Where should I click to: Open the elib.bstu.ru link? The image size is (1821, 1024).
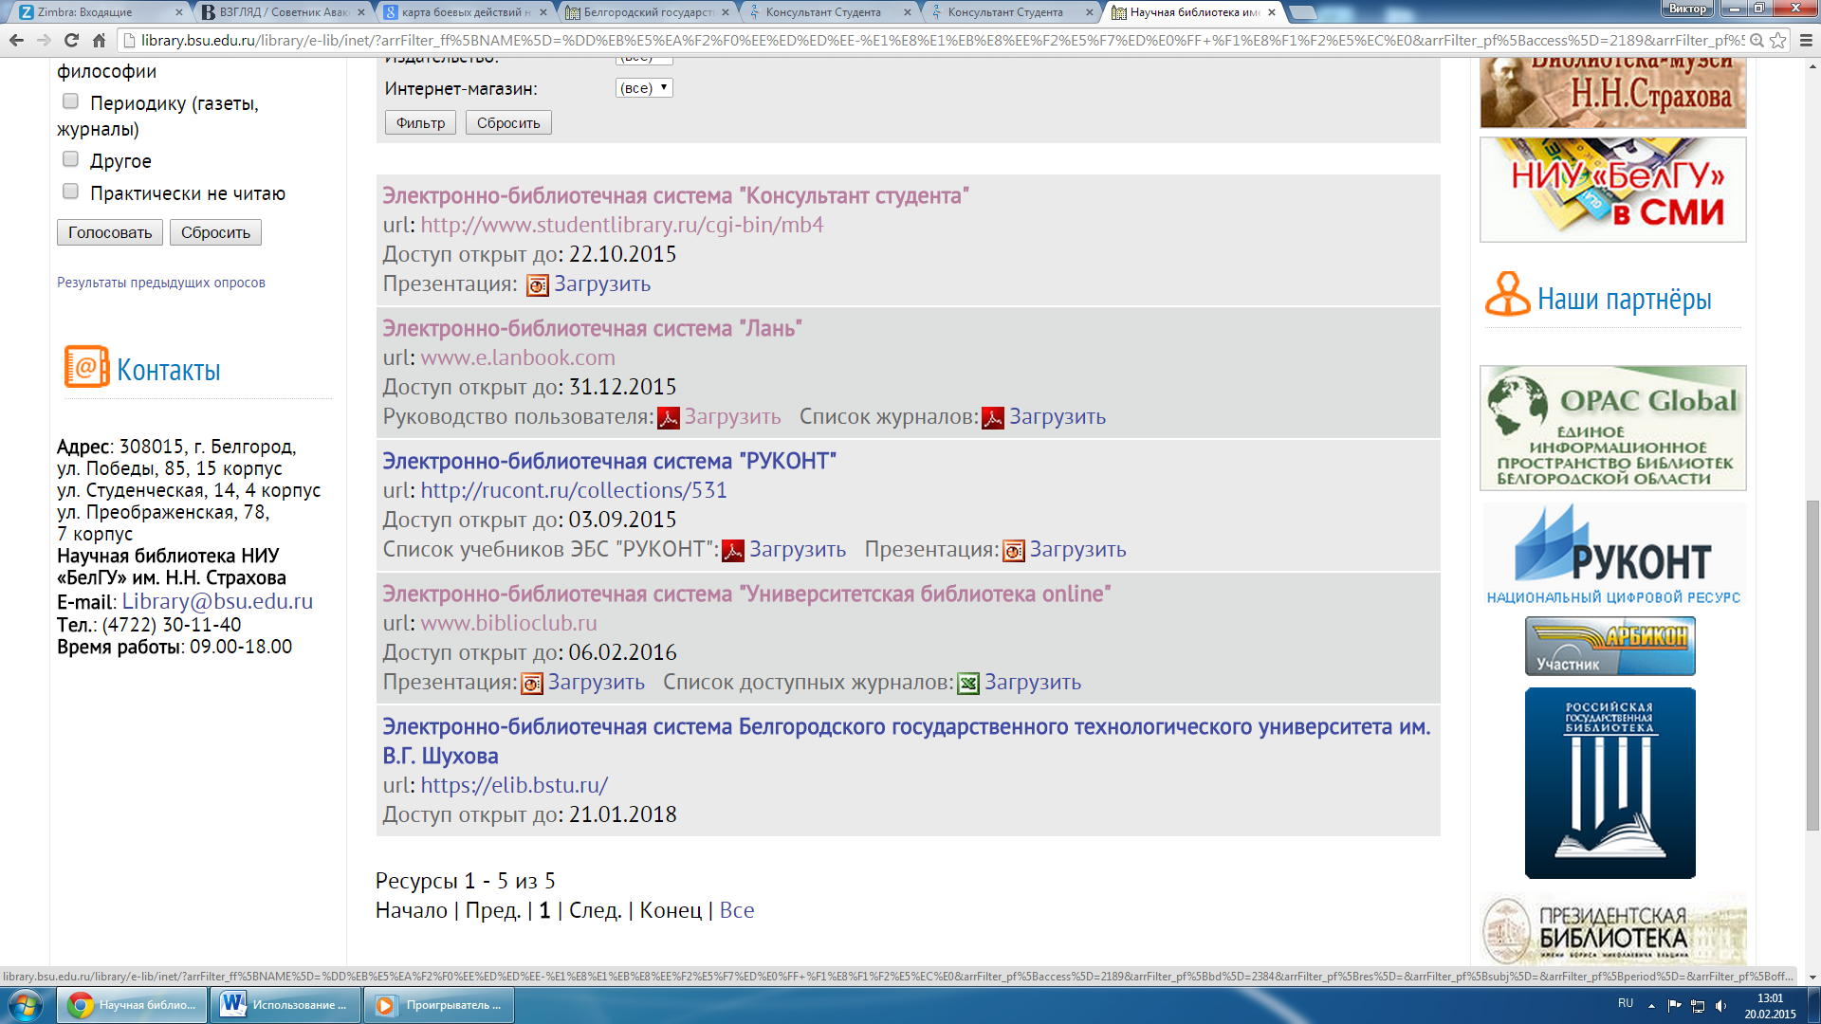tap(514, 786)
